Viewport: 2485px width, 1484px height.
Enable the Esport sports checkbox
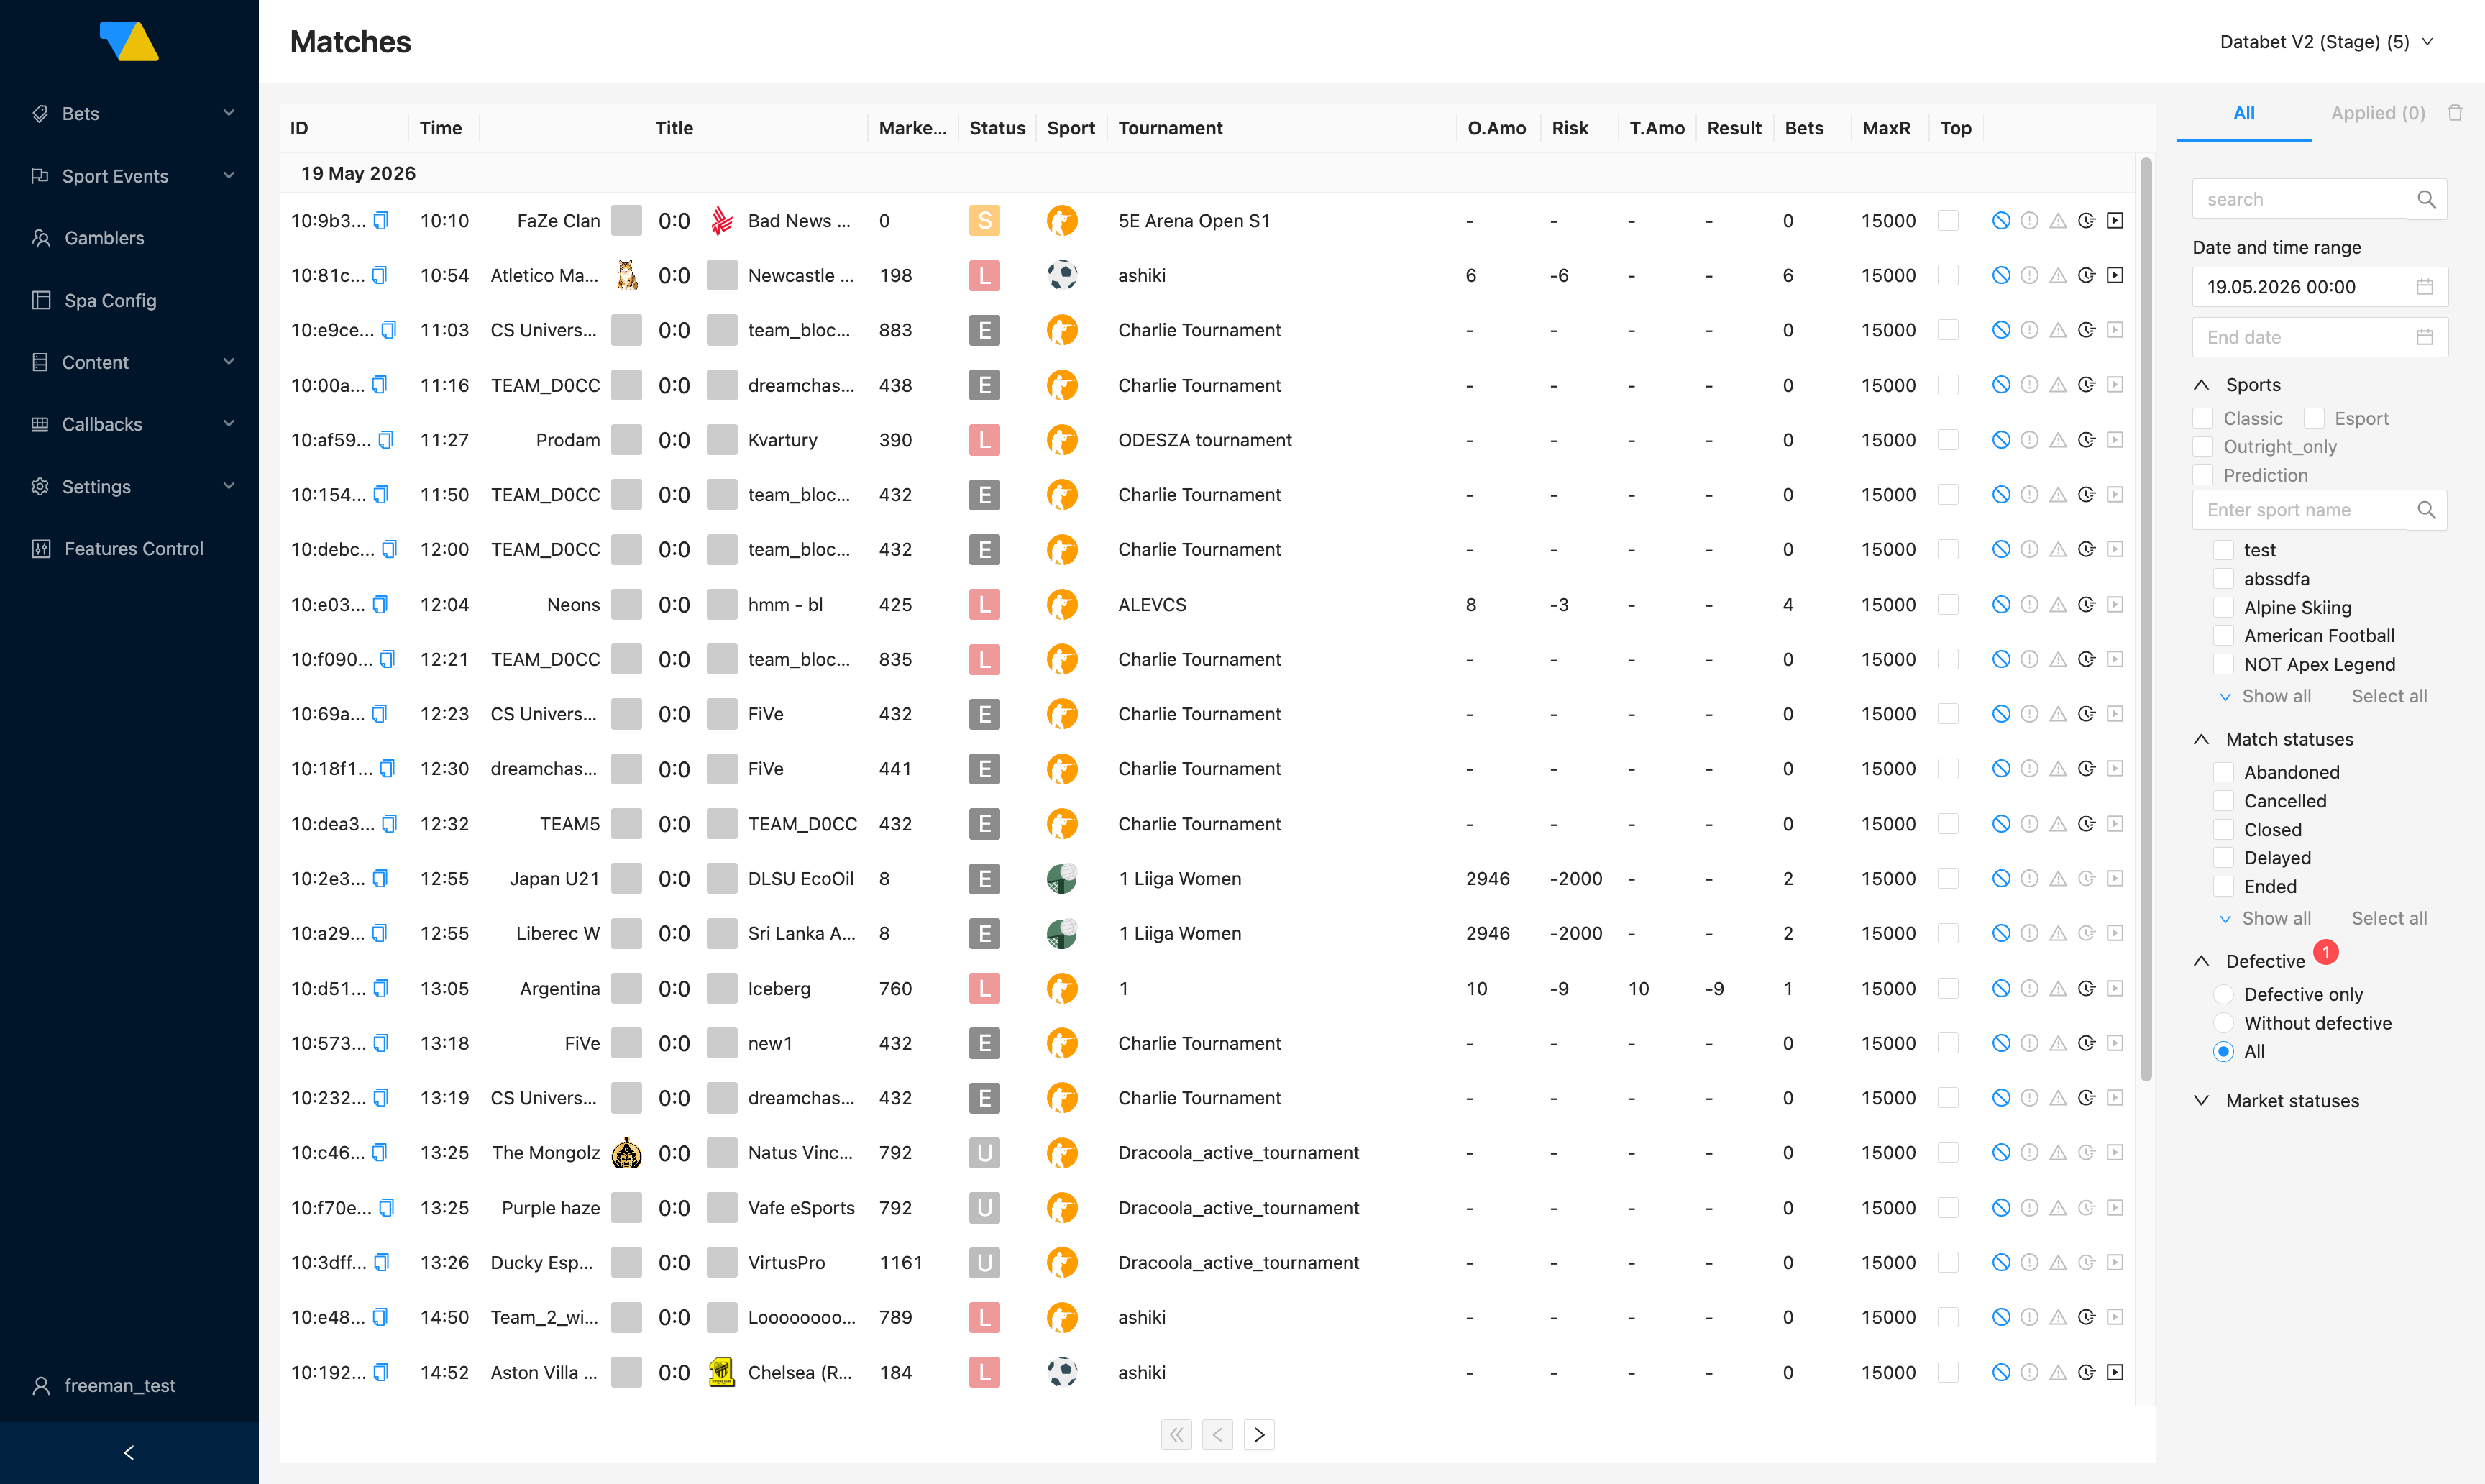[2314, 418]
